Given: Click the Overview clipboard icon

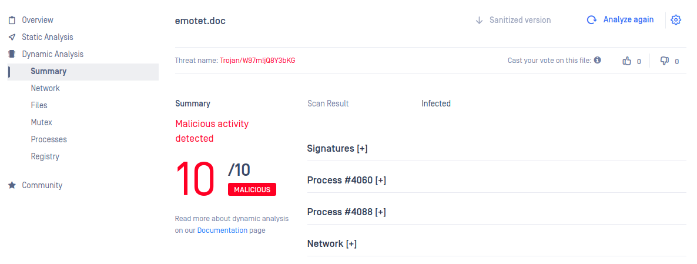Looking at the screenshot, I should pyautogui.click(x=12, y=20).
